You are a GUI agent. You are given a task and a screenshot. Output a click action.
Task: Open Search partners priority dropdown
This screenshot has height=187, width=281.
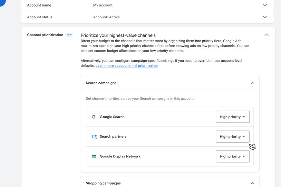tap(233, 137)
